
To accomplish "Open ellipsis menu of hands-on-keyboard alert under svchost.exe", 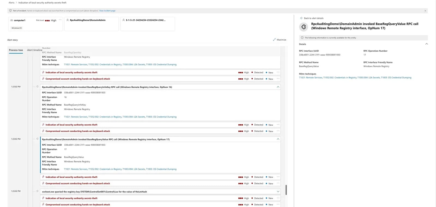I will point(278,204).
